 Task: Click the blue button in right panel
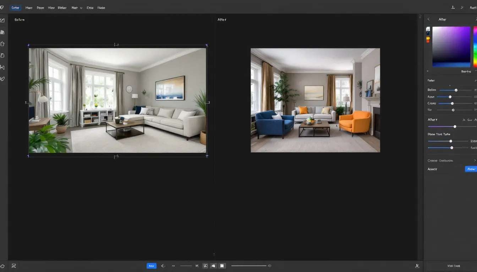click(x=471, y=169)
